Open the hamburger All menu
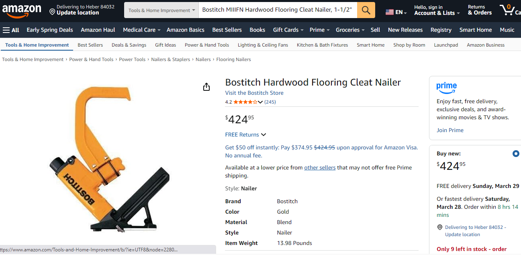Image resolution: width=521 pixels, height=255 pixels. 11,30
